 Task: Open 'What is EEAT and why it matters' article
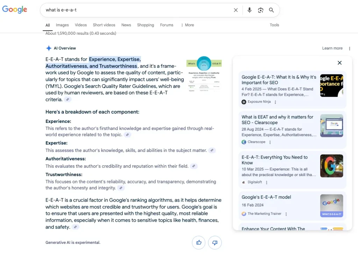tap(277, 120)
